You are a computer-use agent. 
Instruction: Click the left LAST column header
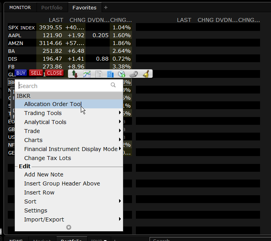[56, 20]
